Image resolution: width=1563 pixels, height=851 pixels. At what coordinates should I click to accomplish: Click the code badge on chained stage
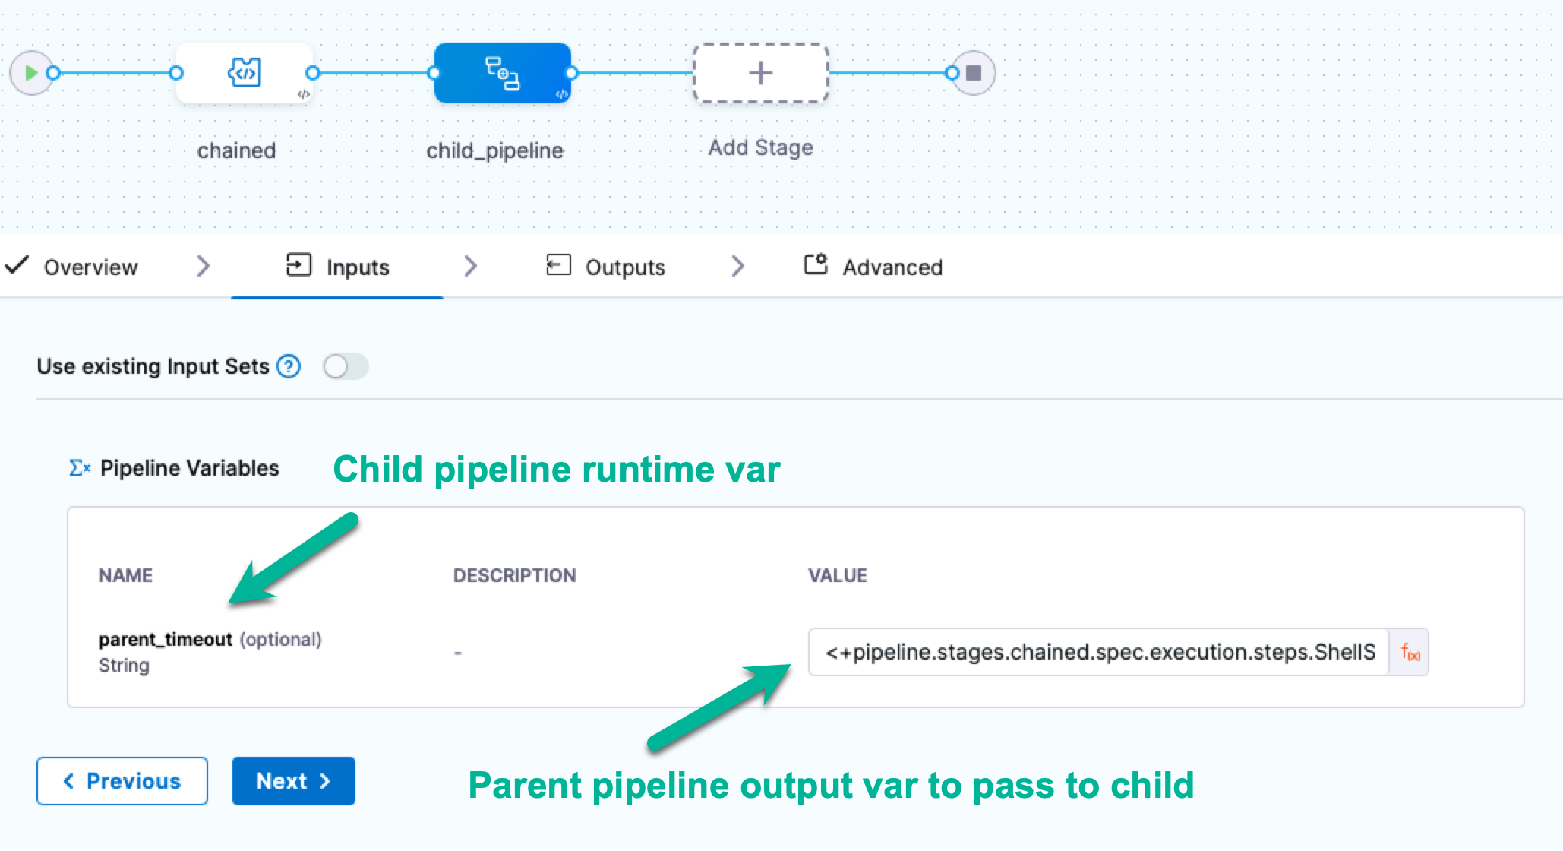click(x=303, y=94)
